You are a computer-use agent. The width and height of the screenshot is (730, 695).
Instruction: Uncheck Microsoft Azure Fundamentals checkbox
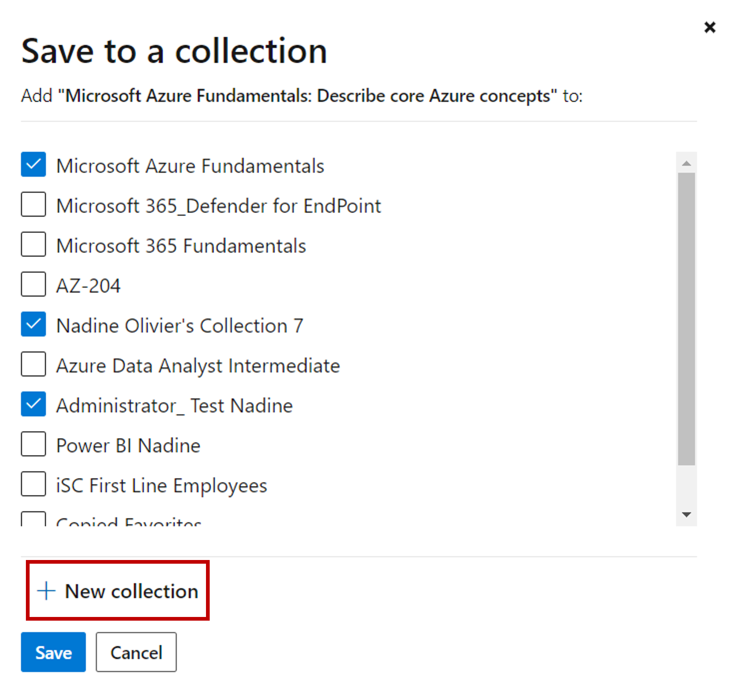click(x=33, y=164)
